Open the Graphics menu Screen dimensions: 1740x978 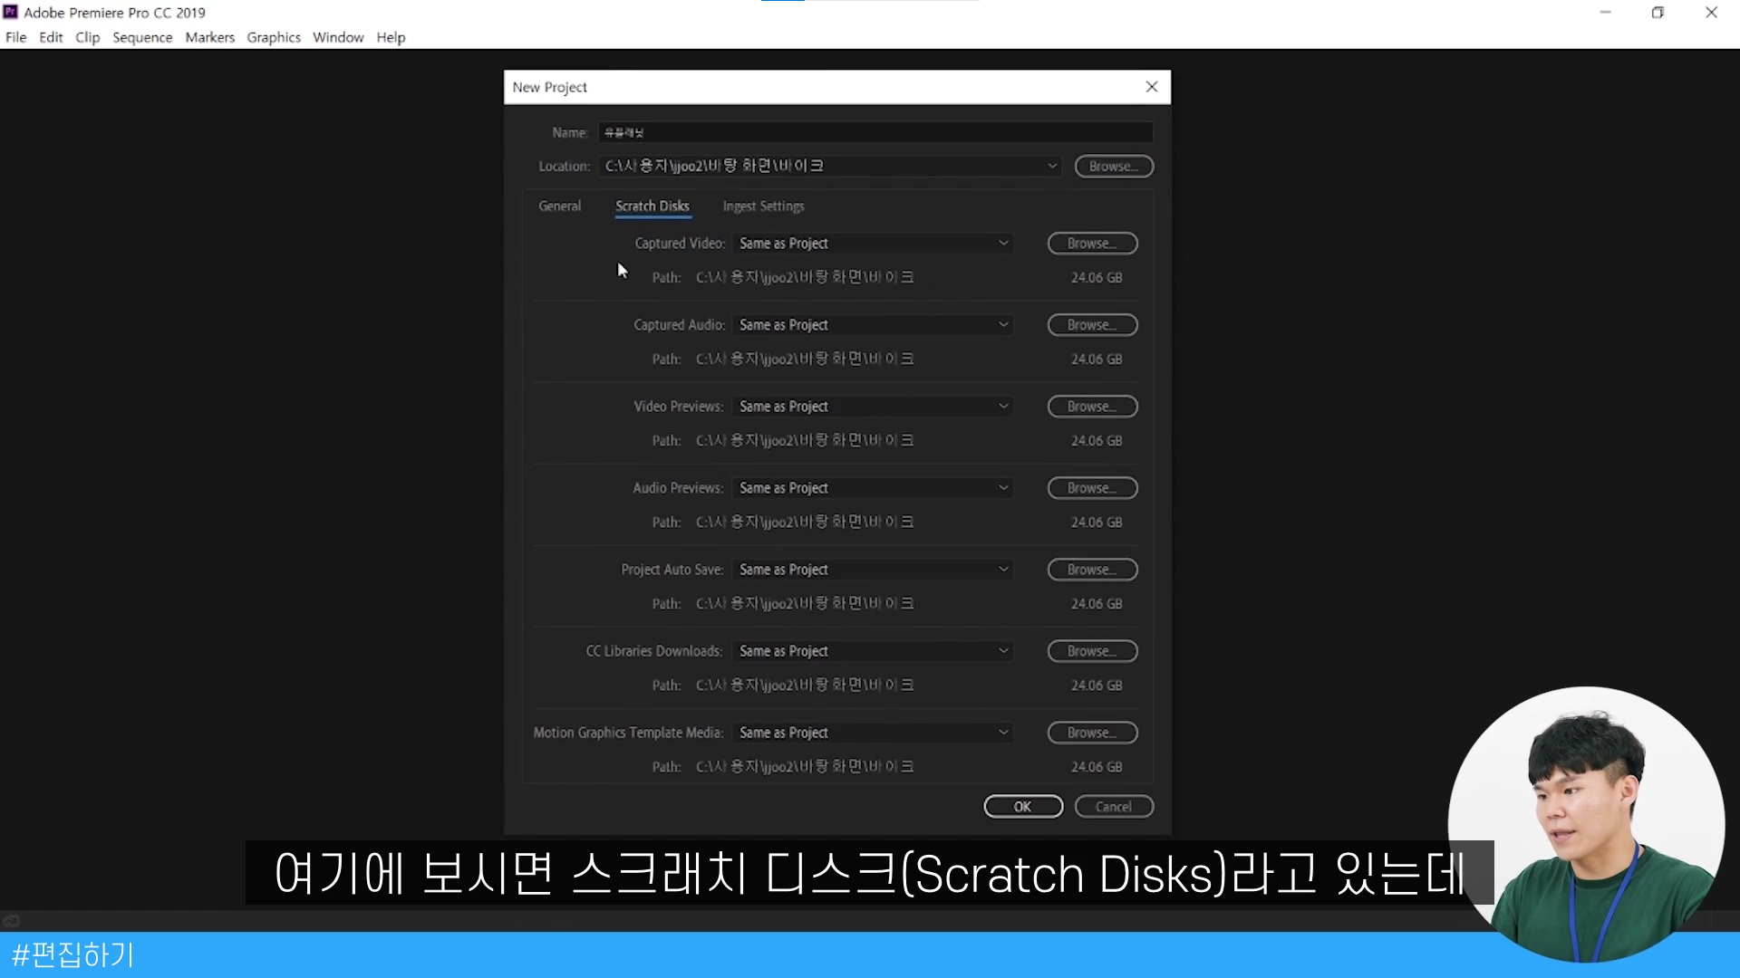point(274,37)
